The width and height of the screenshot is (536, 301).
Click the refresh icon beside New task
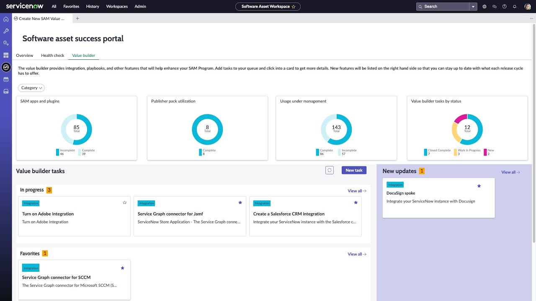330,170
